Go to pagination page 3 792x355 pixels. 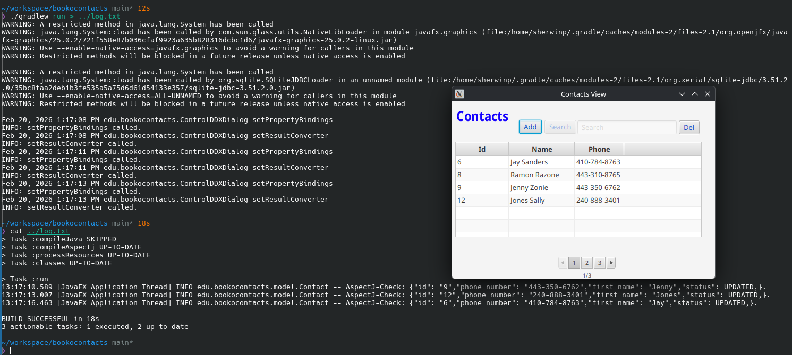coord(599,263)
